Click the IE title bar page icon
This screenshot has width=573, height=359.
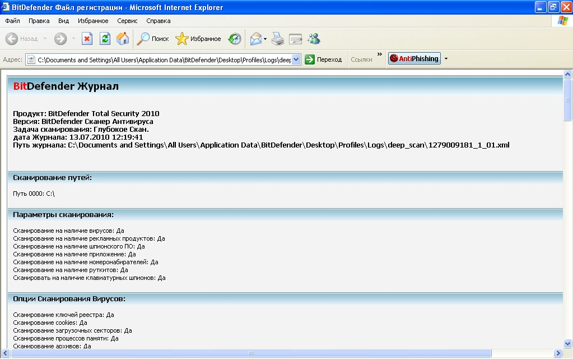click(5, 7)
